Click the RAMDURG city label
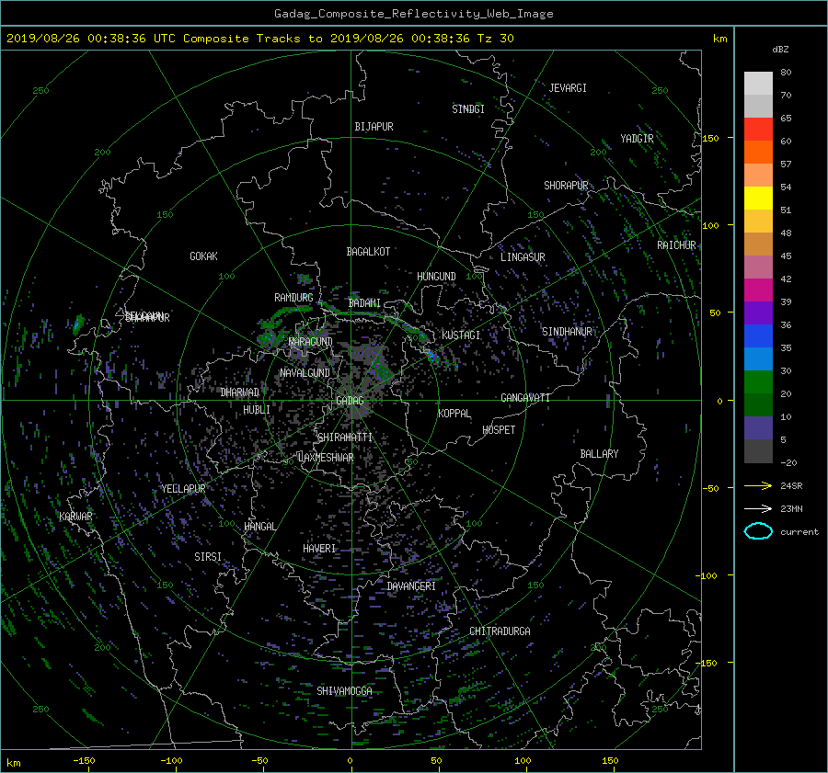Viewport: 828px width, 773px height. click(293, 298)
